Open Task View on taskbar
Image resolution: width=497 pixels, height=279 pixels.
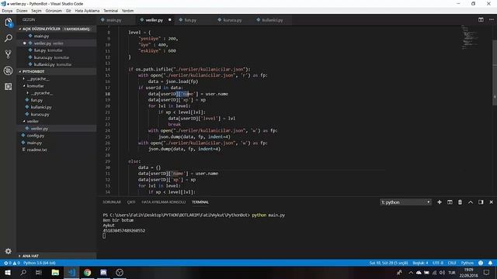pos(39,272)
